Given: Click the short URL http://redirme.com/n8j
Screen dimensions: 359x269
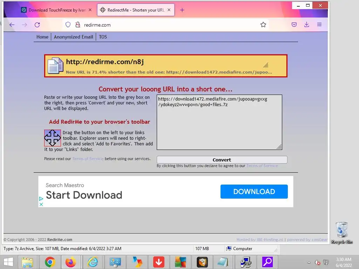Looking at the screenshot, I should coord(105,62).
